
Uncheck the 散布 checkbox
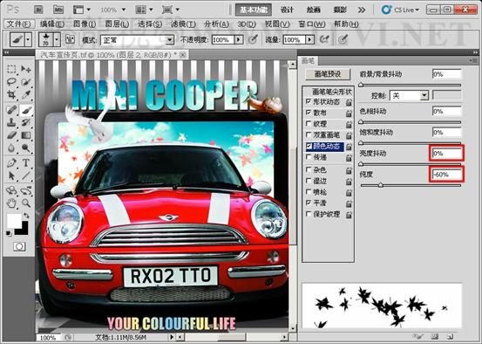[309, 113]
